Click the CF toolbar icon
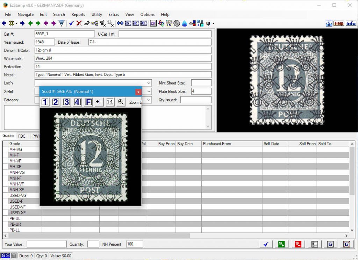Image resolution: width=358 pixels, height=260 pixels. pos(153,23)
